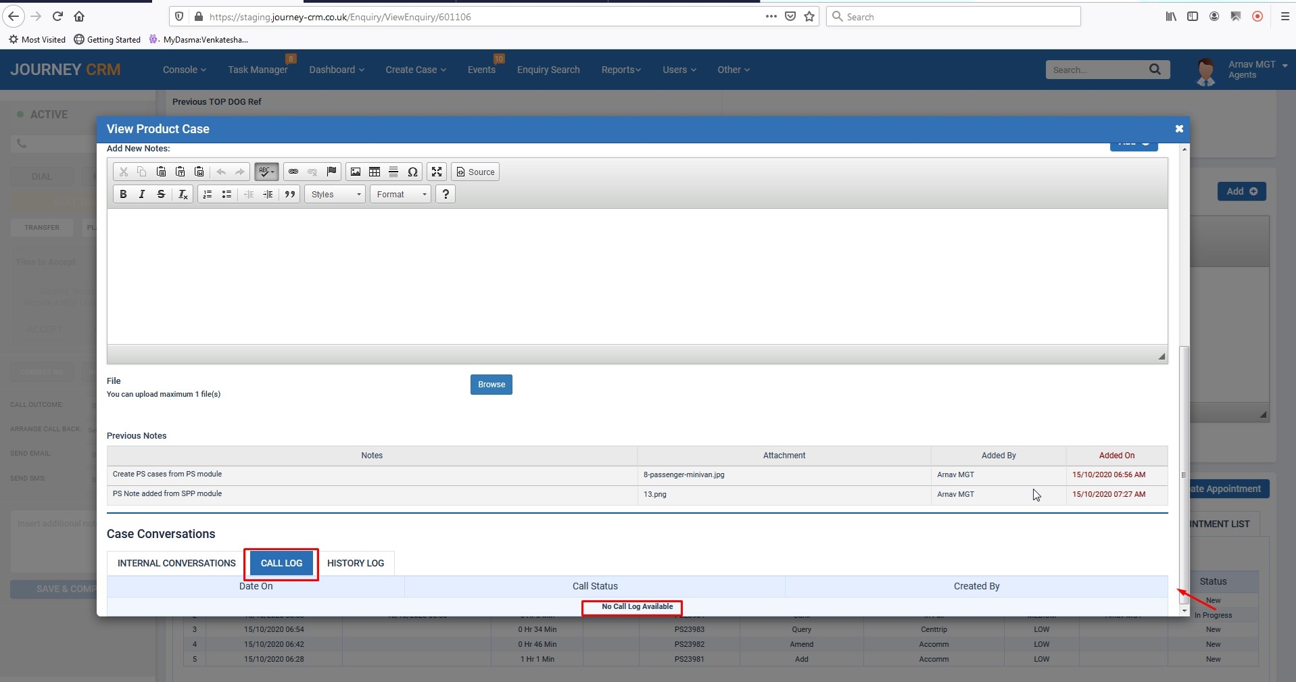Undo the last edit in notes editor
Image resolution: width=1296 pixels, height=682 pixels.
(221, 172)
